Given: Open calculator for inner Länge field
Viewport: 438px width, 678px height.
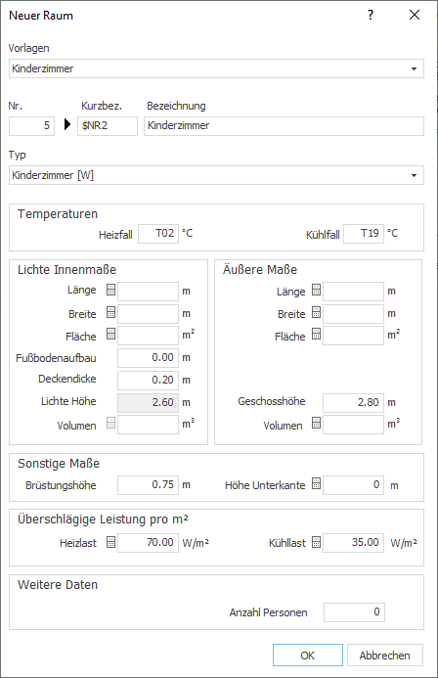Looking at the screenshot, I should 111,290.
